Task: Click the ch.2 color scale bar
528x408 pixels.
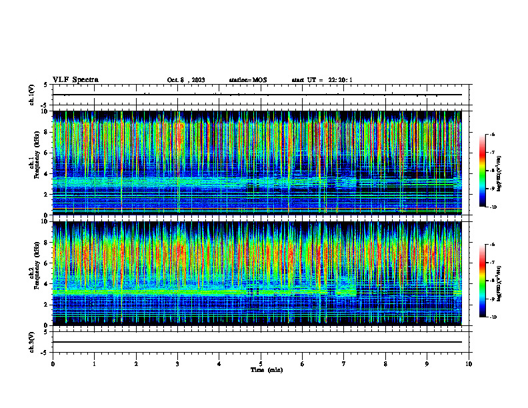Action: [482, 281]
